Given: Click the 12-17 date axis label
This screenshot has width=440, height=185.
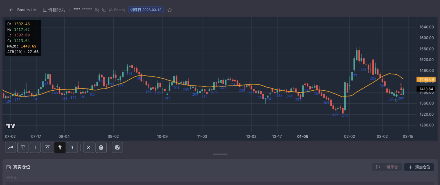Looking at the screenshot, I should pos(277,136).
